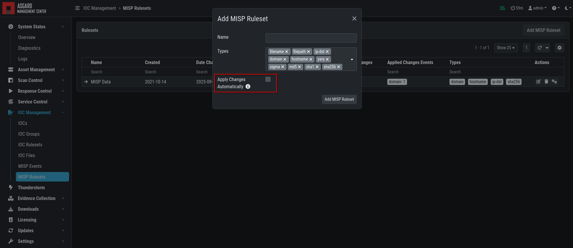Click the 59m session timer icon
This screenshot has height=248, width=573.
[x=517, y=8]
